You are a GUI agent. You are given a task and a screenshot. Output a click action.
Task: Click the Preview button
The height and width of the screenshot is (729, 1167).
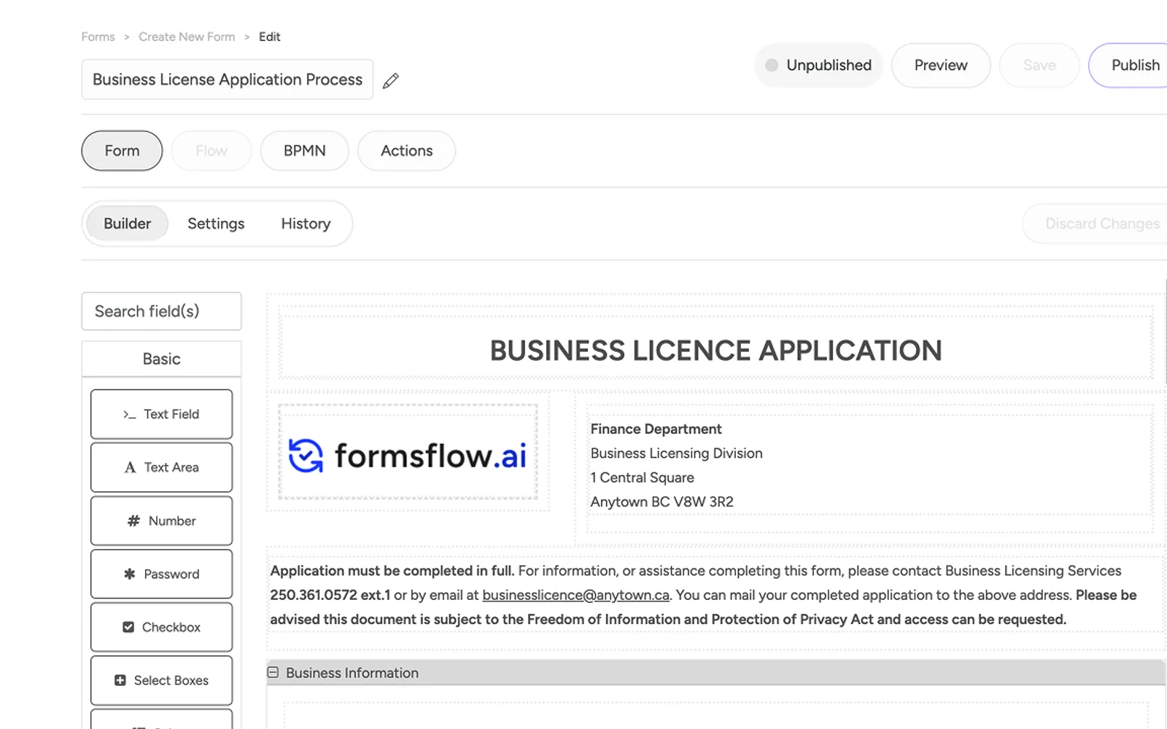(x=941, y=66)
